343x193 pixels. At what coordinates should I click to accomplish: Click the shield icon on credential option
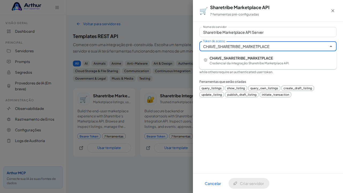(206, 60)
